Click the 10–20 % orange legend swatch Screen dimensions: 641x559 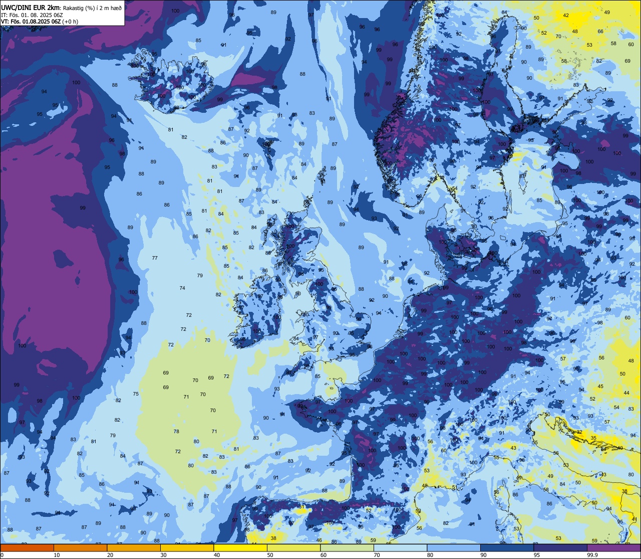80,548
